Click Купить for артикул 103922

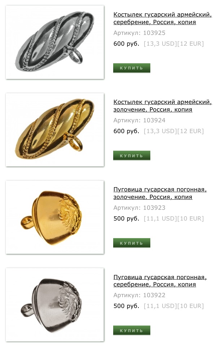[132, 330]
